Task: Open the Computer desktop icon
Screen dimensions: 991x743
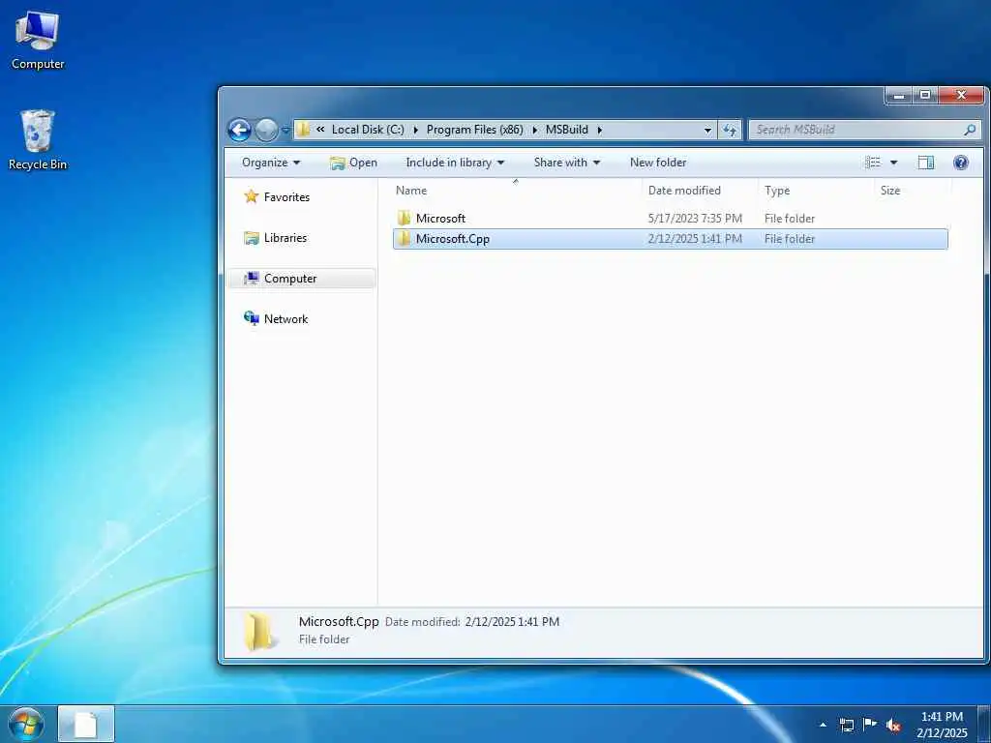Action: pyautogui.click(x=38, y=40)
